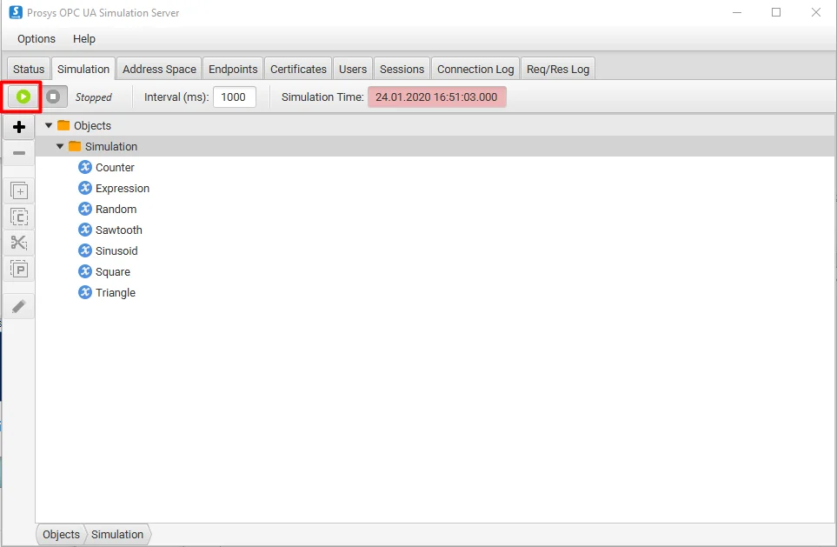Click the blue icon beside Expression
Image resolution: width=837 pixels, height=547 pixels.
(85, 188)
